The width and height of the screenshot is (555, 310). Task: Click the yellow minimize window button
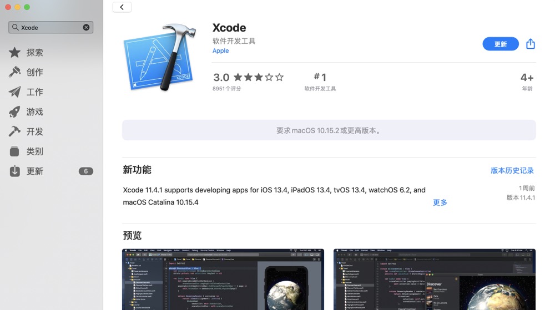pos(17,7)
